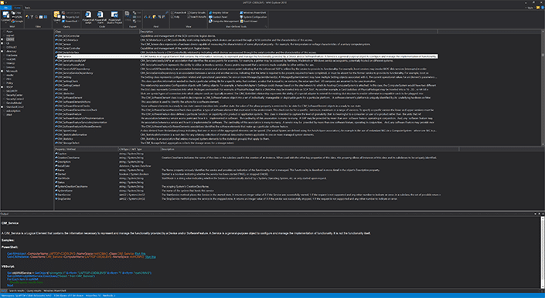The width and height of the screenshot is (545, 298).
Task: Click Run this link after Get-CimInstance
Action: pos(151,257)
